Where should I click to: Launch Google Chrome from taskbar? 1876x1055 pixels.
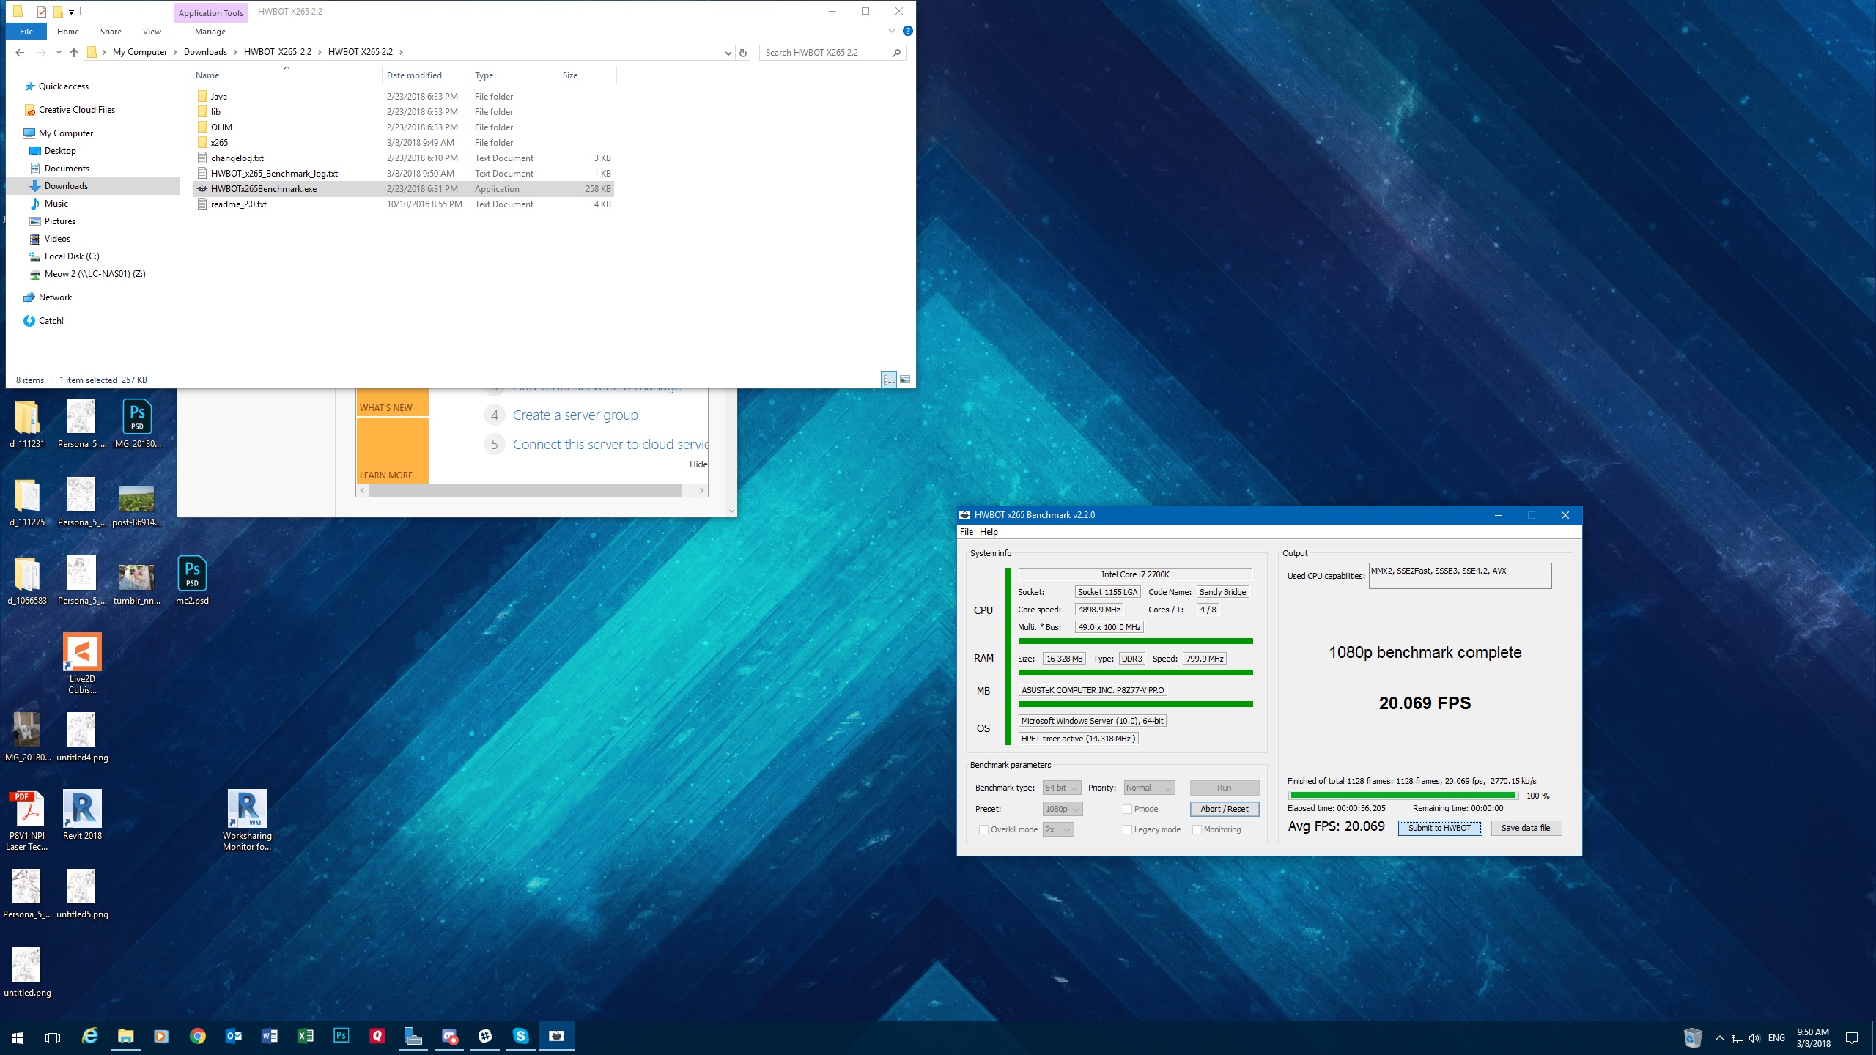pos(197,1037)
